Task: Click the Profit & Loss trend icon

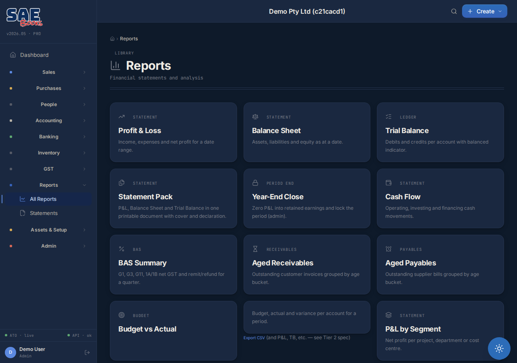Action: click(122, 117)
